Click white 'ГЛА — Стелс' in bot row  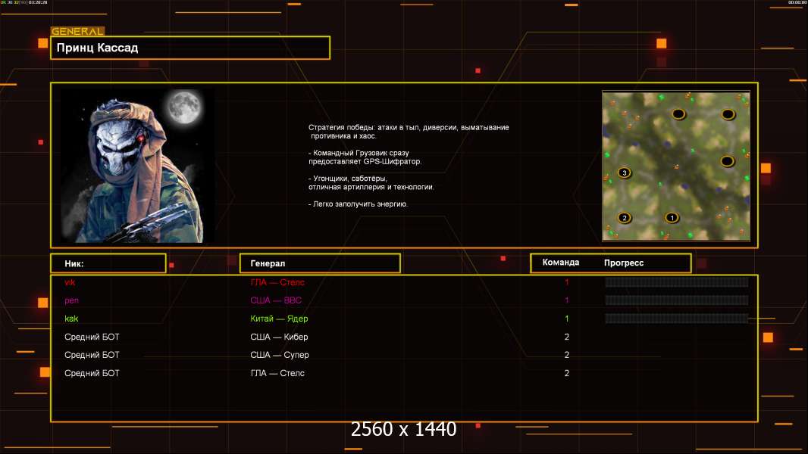[277, 373]
